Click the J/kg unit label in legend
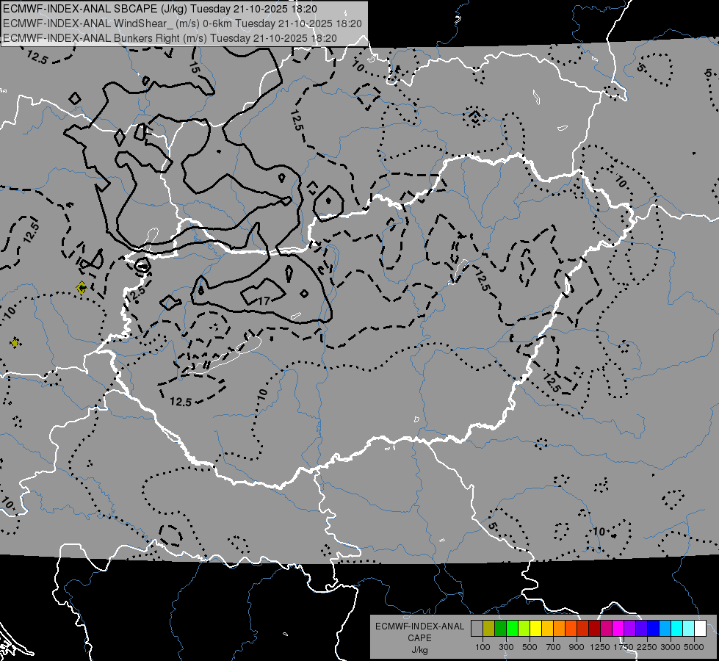The width and height of the screenshot is (719, 661). click(419, 651)
